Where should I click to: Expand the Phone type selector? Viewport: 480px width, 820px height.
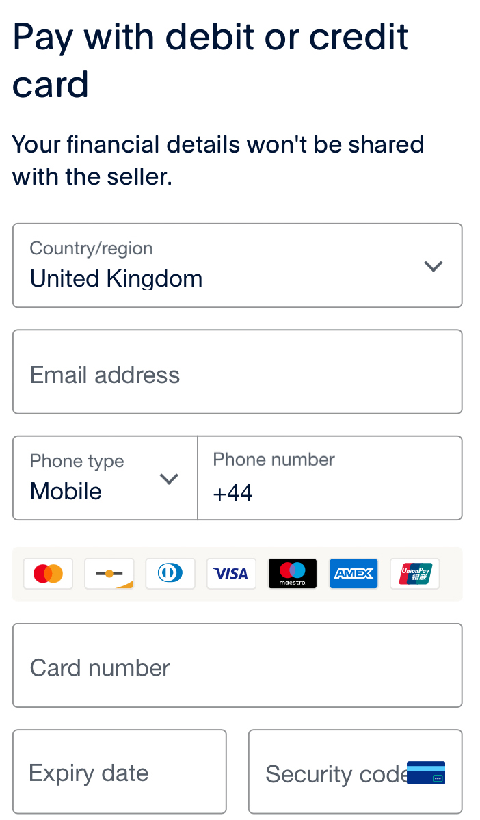coord(104,477)
